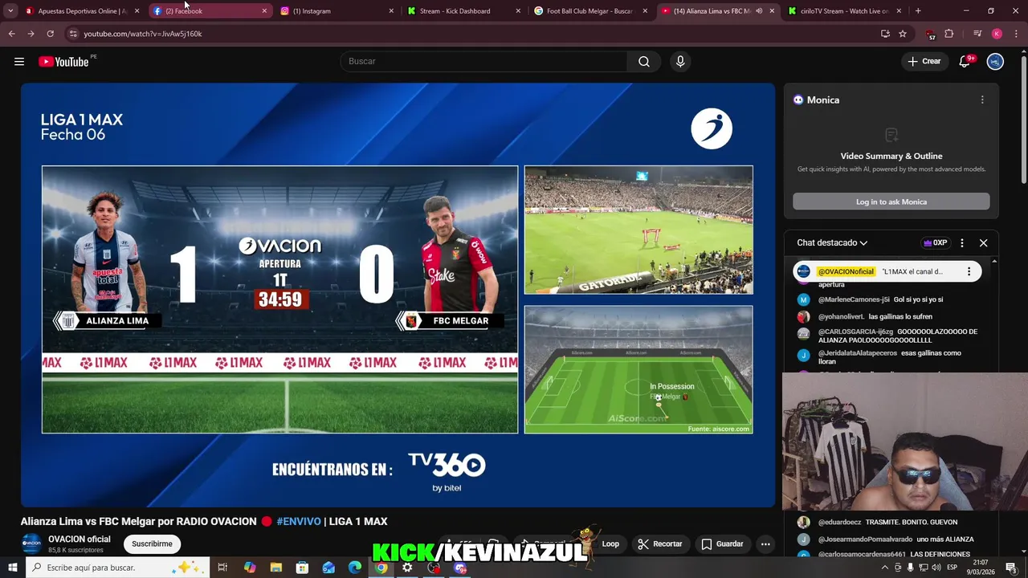Subscribe with the Suscribirme button
The width and height of the screenshot is (1028, 578).
click(x=152, y=543)
